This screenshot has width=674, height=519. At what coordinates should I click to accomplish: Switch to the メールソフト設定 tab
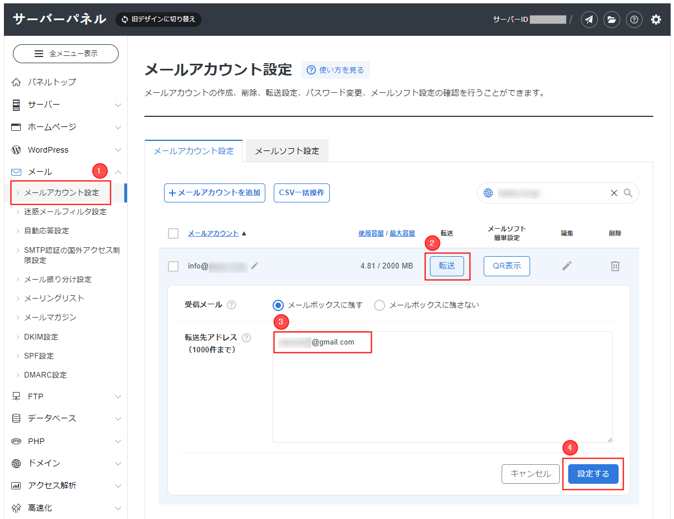[x=287, y=150]
